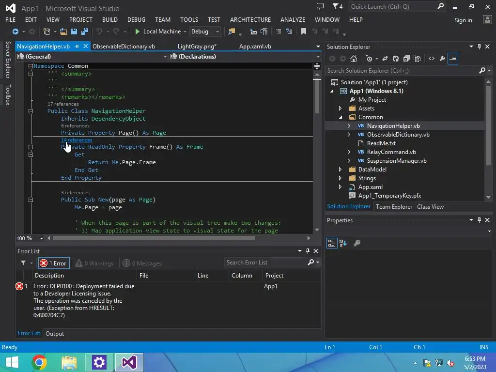Toggle the 0 Warnings filter button
The height and width of the screenshot is (372, 496).
(94, 263)
